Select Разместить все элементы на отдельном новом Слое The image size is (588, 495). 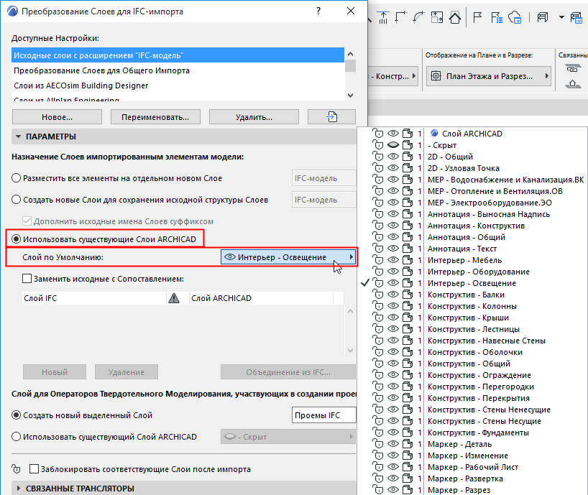tap(16, 178)
